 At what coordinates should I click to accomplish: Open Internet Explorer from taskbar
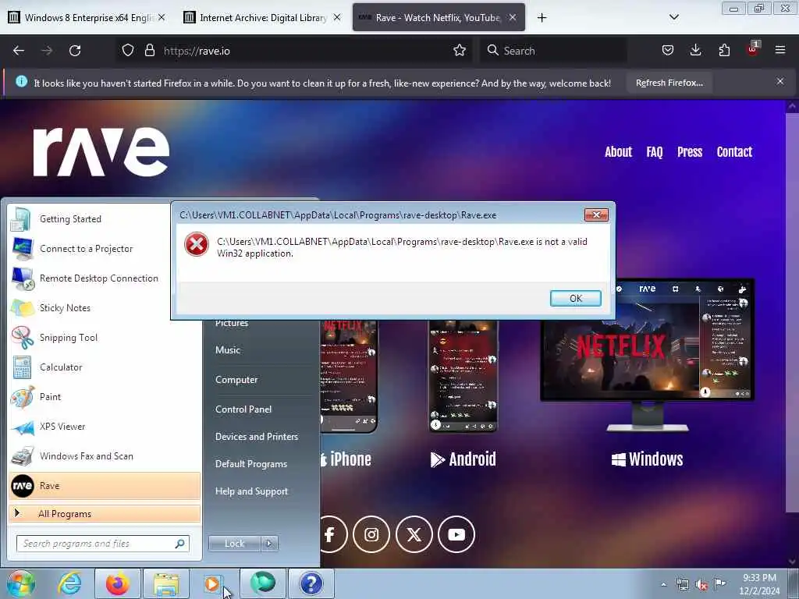click(69, 583)
